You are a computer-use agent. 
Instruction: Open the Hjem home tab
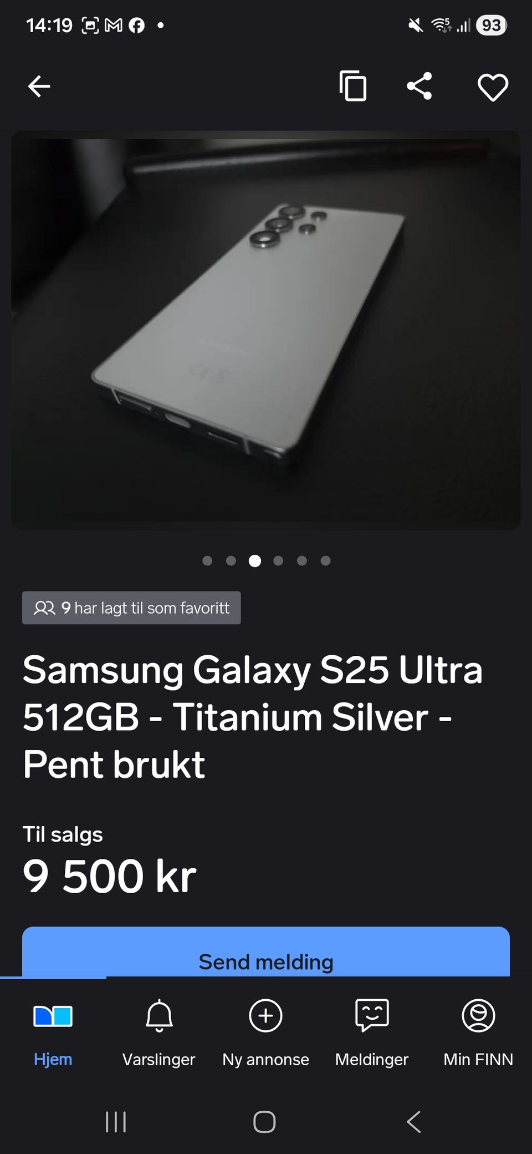pos(53,1033)
